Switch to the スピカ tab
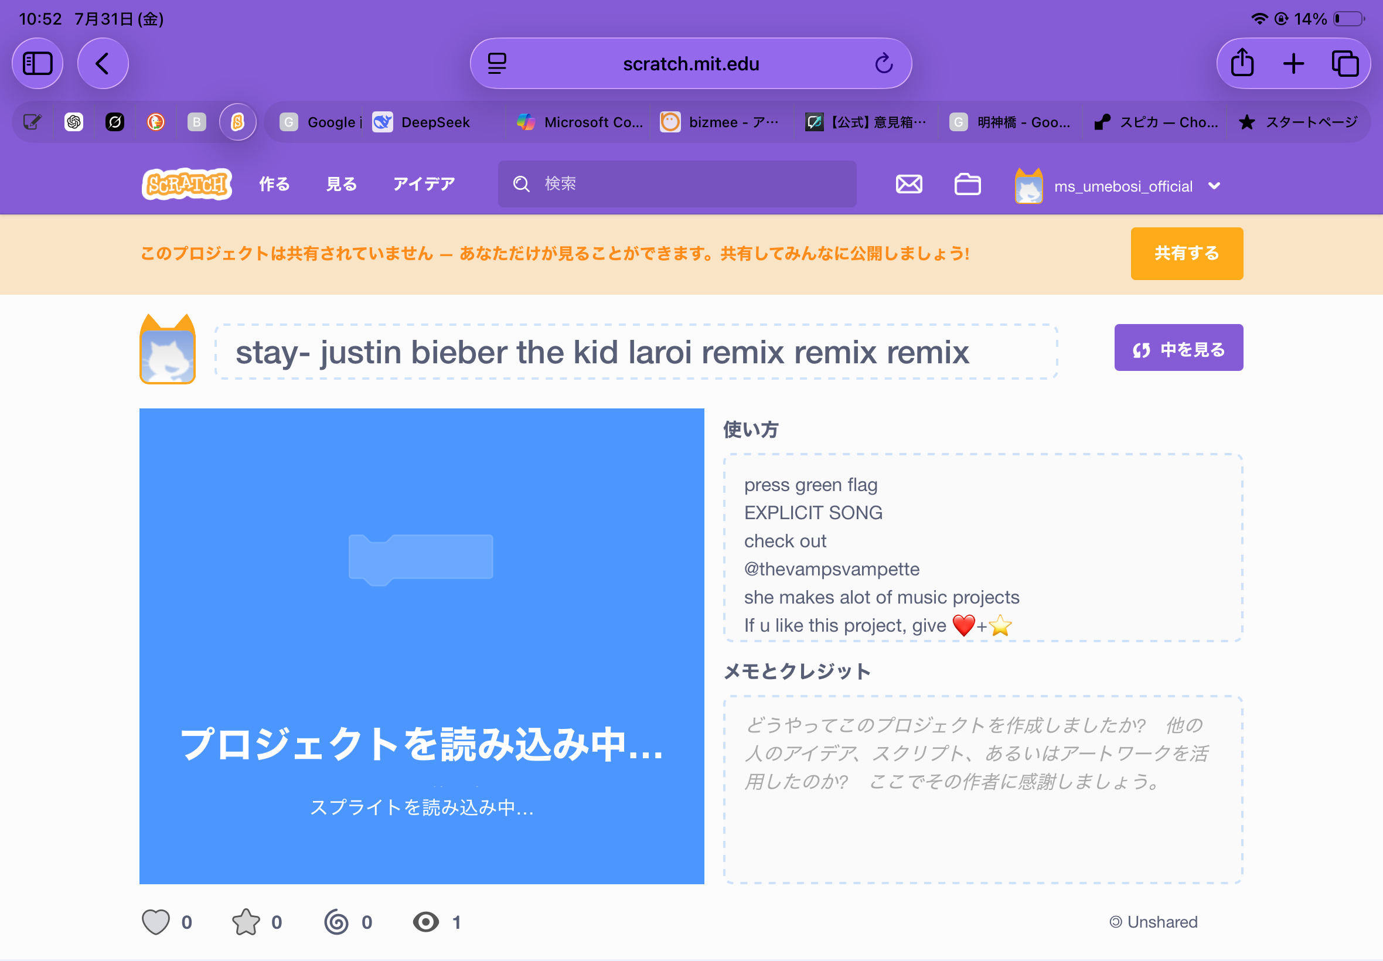Screen dimensions: 1383x961 click(x=1155, y=122)
